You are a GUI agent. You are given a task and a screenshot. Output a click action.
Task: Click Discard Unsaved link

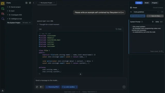point(158,7)
